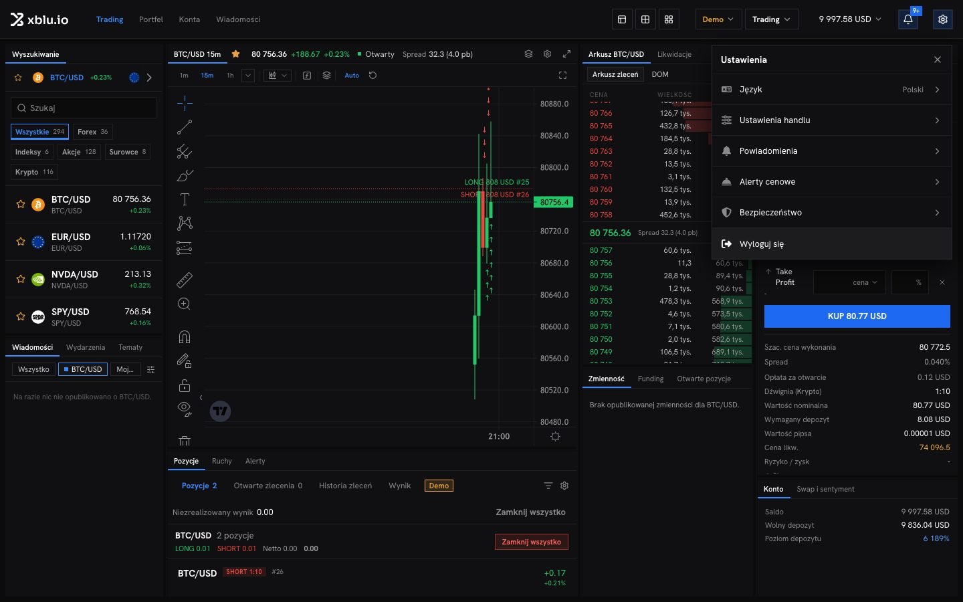Open the Demo account dropdown
Screen dimensions: 963x602
point(718,19)
